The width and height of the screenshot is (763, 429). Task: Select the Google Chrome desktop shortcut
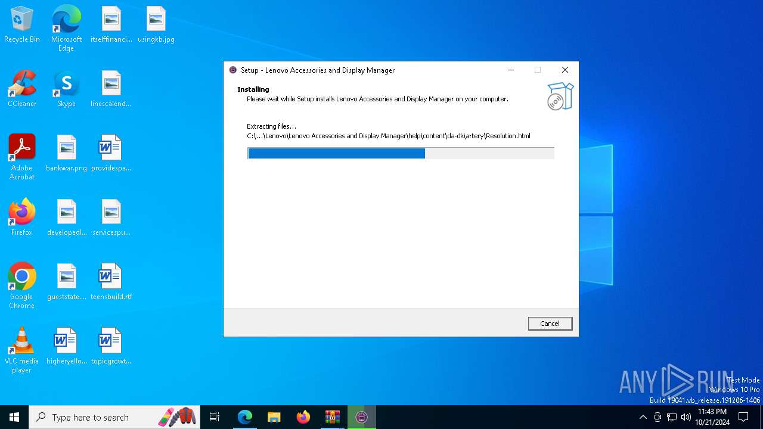[22, 286]
